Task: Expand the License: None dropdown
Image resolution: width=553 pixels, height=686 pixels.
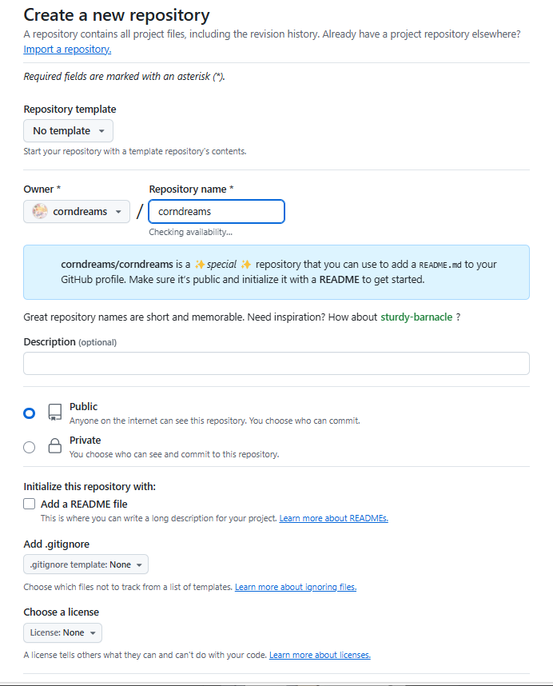Action: tap(62, 632)
